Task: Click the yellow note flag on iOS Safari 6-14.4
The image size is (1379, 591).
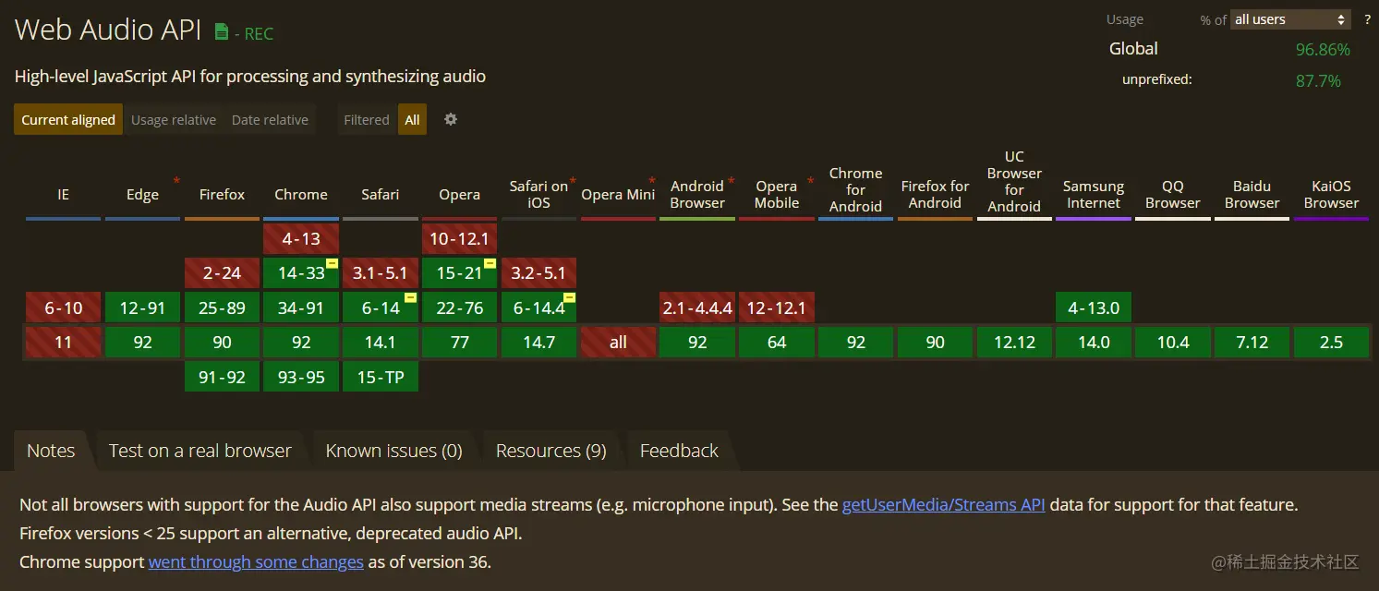Action: [x=570, y=298]
